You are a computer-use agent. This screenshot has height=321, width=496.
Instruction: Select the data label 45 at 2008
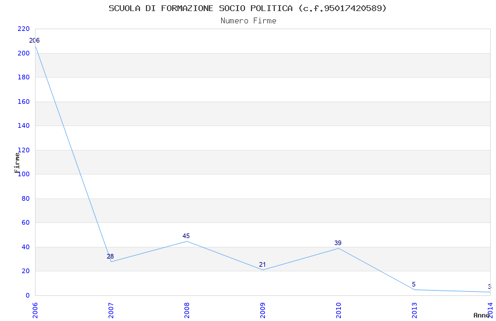click(186, 236)
